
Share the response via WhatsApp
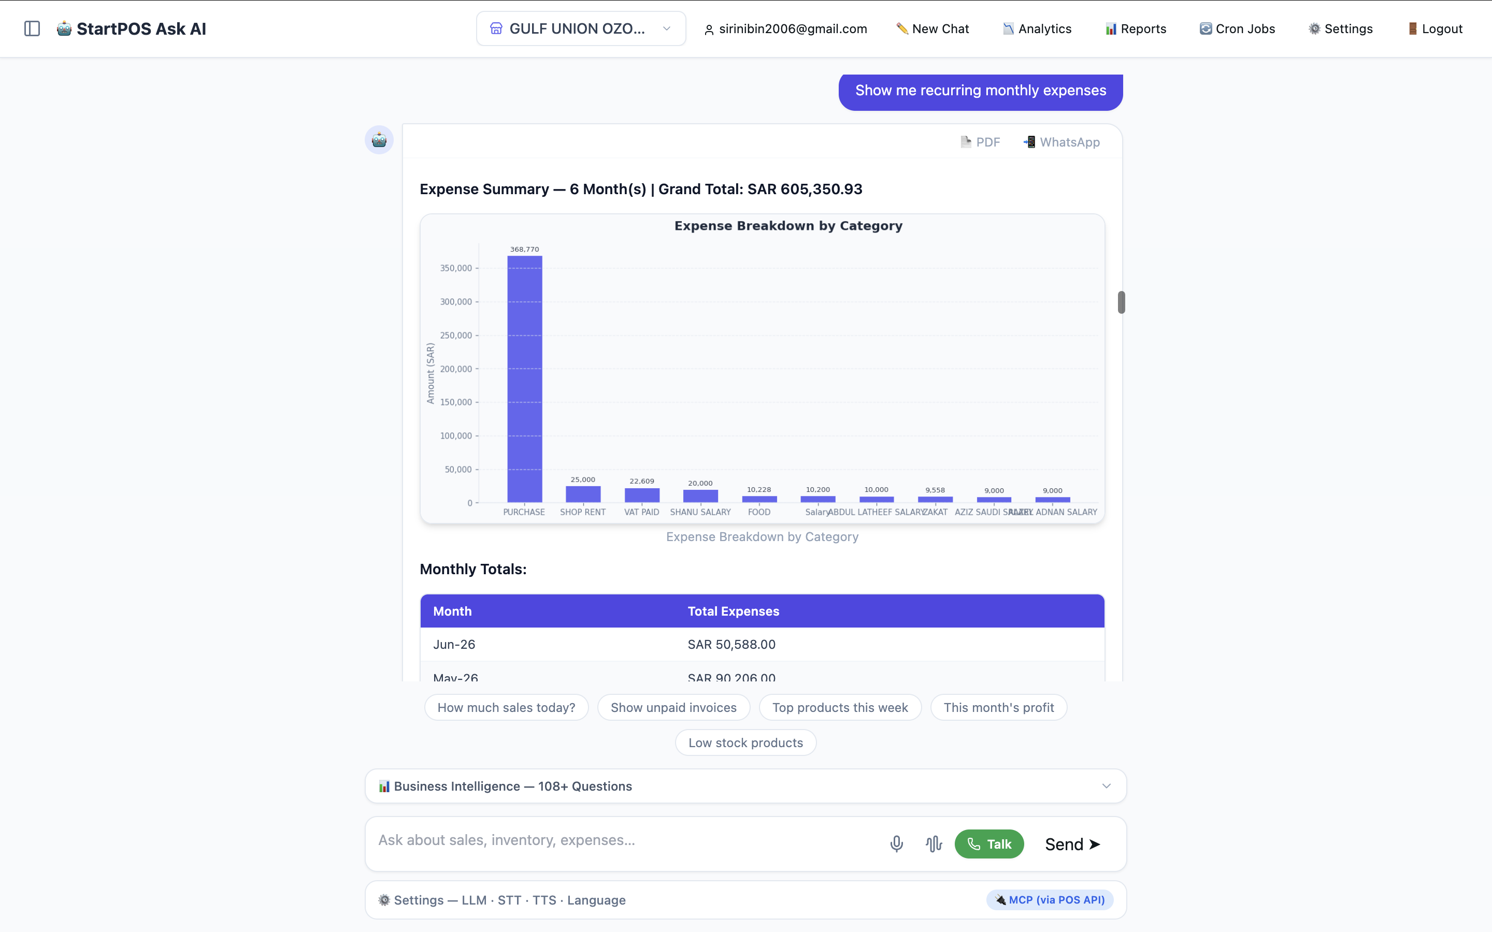(x=1061, y=142)
